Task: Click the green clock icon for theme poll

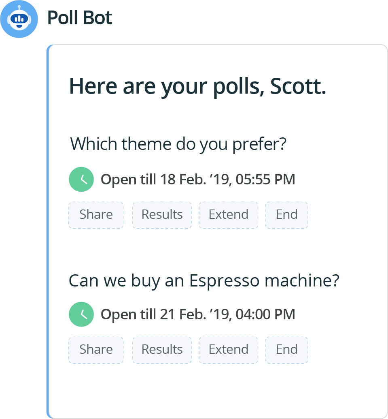Action: point(81,179)
